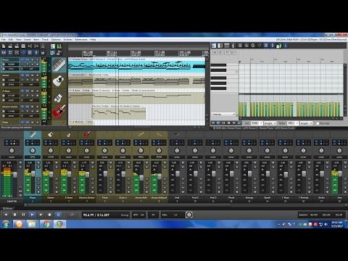The image size is (348, 261).
Task: Click the New Project toolbar icon
Action: pyautogui.click(x=4, y=46)
